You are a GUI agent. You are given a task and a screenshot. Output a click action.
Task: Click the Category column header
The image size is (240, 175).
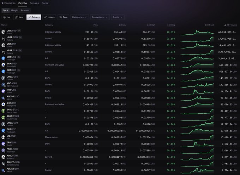[49, 25]
